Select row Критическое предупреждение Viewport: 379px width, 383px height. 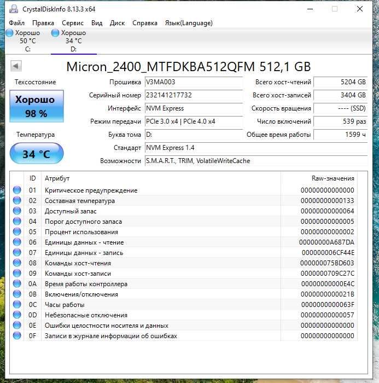click(184, 190)
